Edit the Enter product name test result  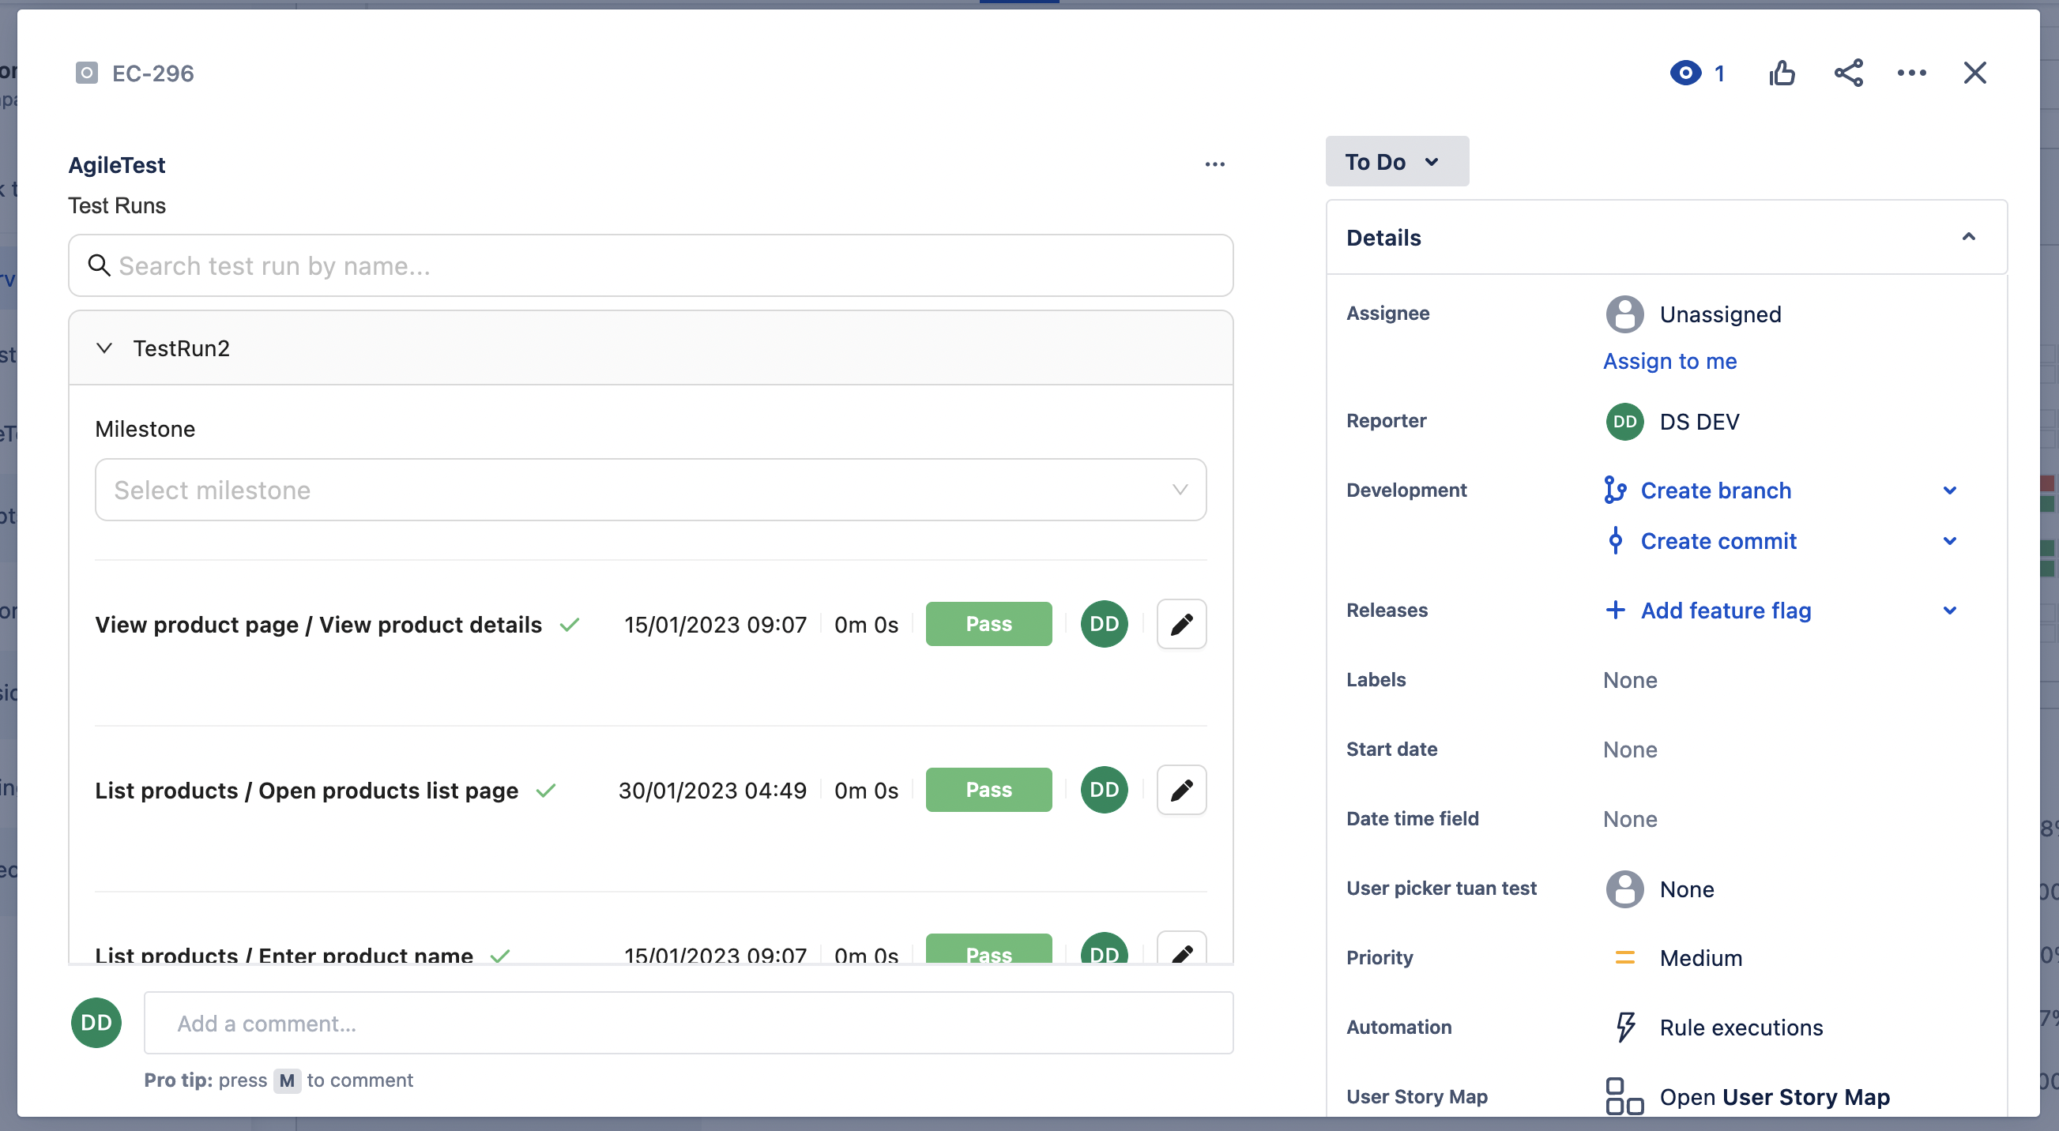click(1181, 949)
